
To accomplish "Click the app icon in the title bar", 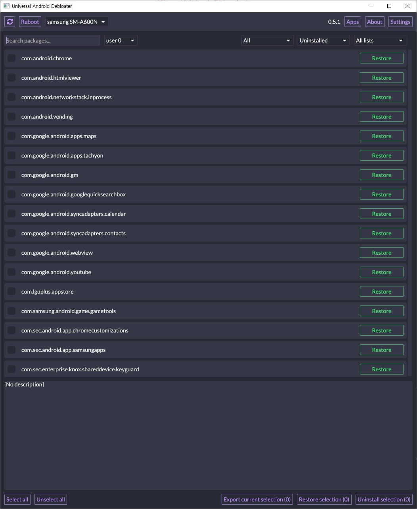I will pos(6,6).
